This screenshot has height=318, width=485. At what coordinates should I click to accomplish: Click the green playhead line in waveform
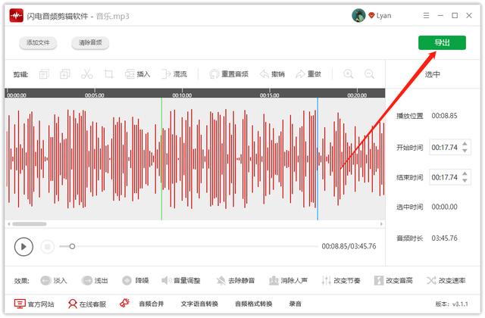point(161,159)
